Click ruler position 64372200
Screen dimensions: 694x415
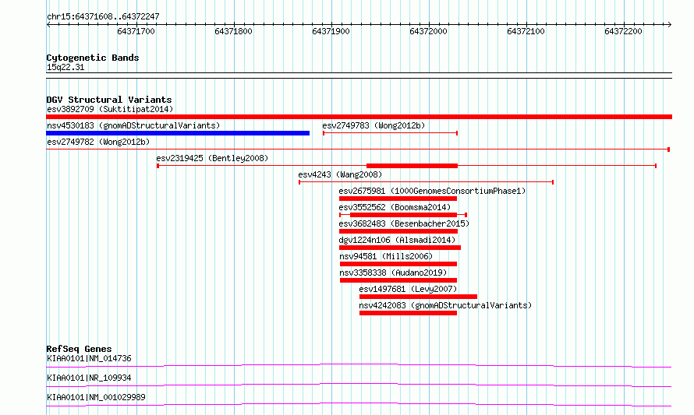pos(623,31)
